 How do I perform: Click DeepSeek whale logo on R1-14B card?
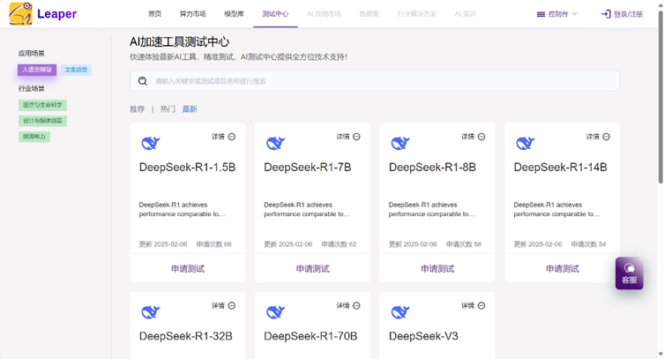(x=525, y=144)
